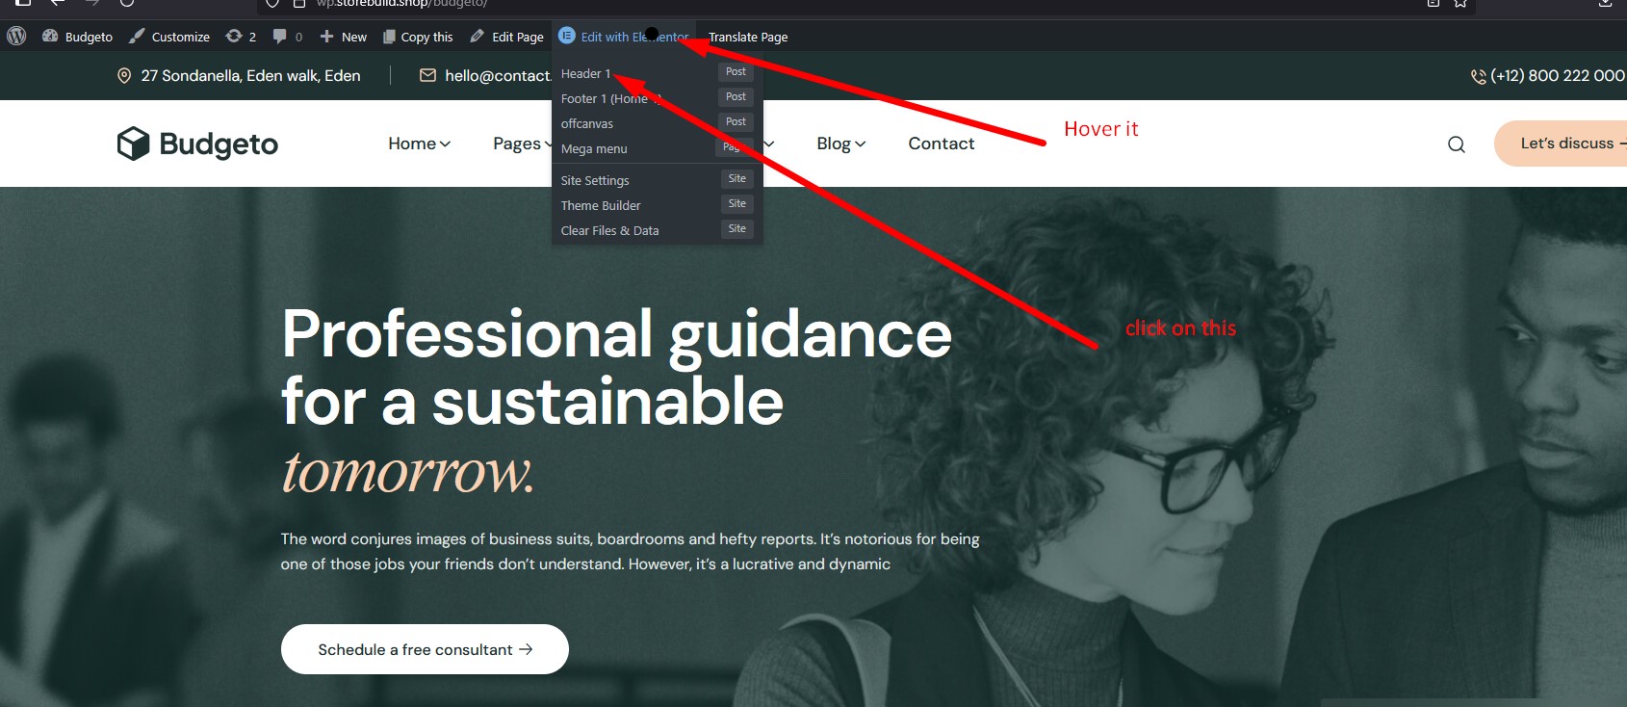
Task: Open the site search magnifier icon
Action: click(x=1456, y=144)
